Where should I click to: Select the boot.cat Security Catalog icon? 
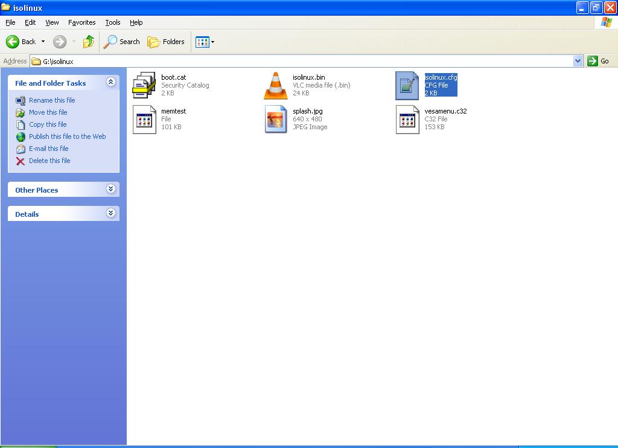pyautogui.click(x=144, y=85)
